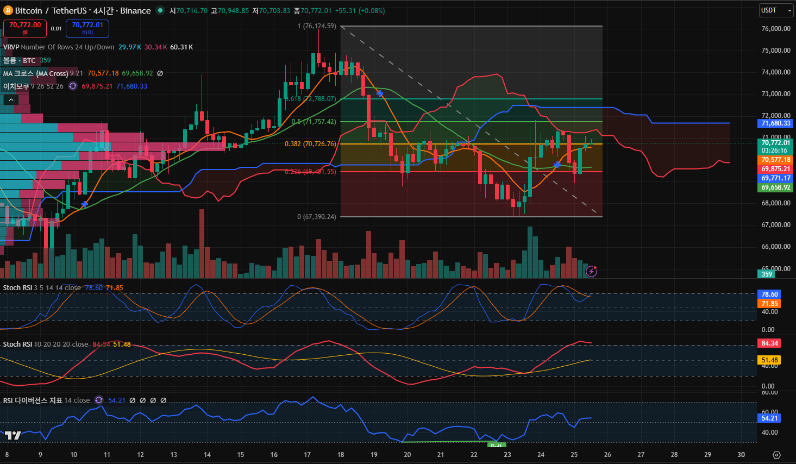
Task: Click the purple lightning bolt event icon
Action: click(591, 271)
